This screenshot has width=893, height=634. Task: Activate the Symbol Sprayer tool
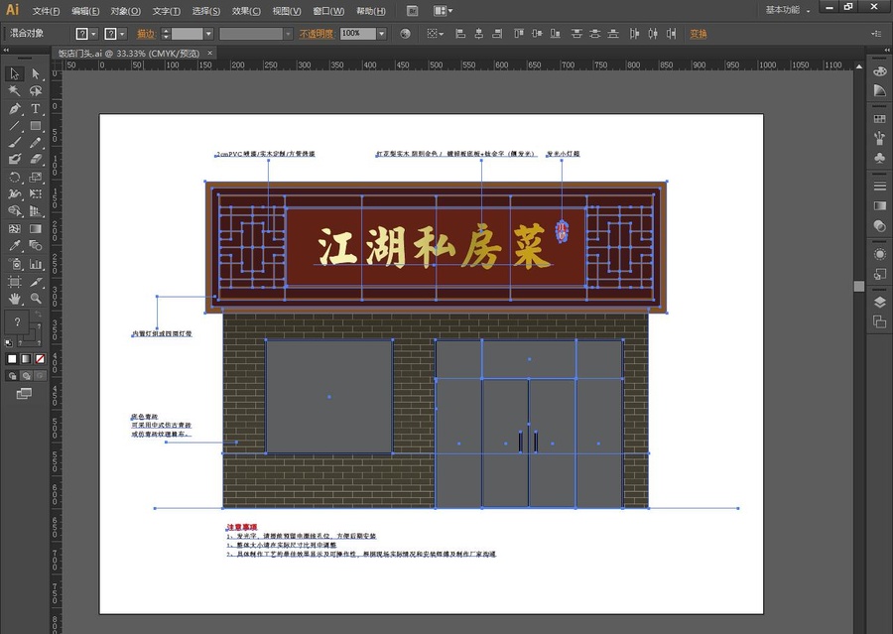coord(14,264)
